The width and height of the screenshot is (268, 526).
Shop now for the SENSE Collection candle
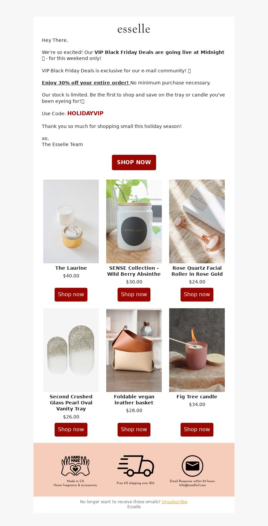pyautogui.click(x=134, y=294)
